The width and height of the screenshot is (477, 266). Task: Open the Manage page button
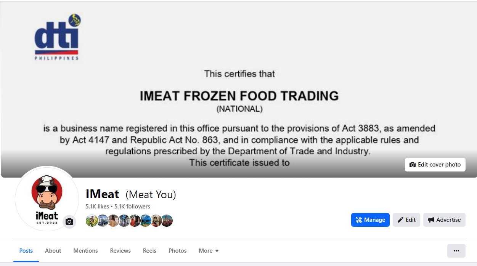370,220
